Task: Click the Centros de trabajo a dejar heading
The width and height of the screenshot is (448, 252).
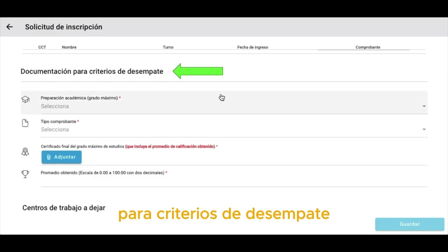Action: pyautogui.click(x=64, y=208)
